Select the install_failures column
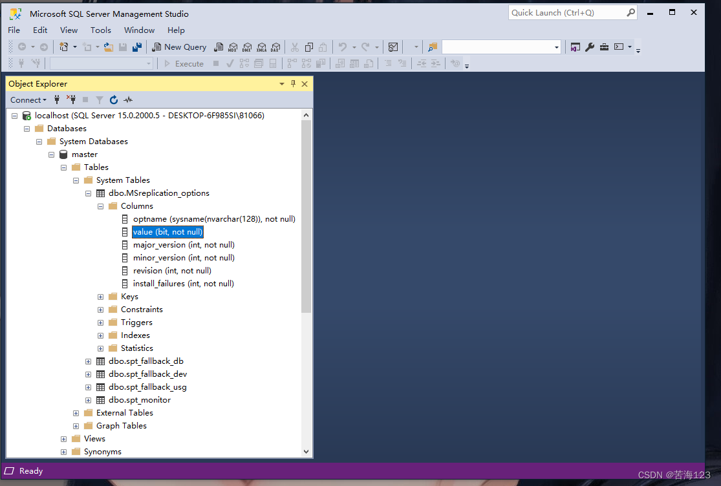The height and width of the screenshot is (486, 721). click(183, 284)
